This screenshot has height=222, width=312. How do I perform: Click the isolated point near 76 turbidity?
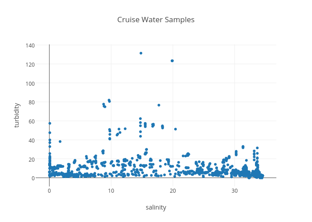[x=159, y=105]
